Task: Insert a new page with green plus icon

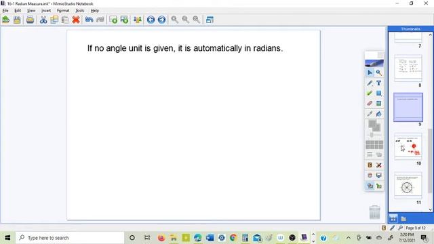Action: (113, 20)
